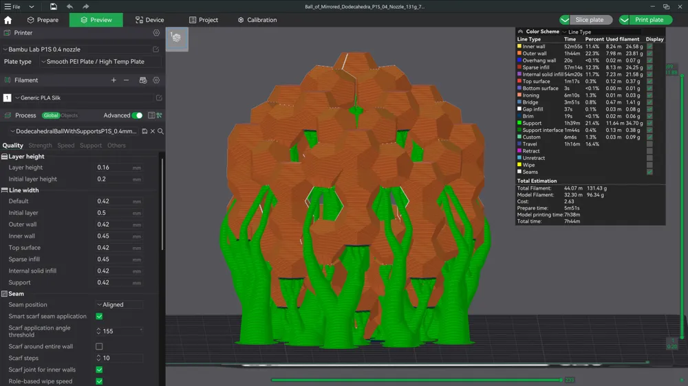Open the Strength settings tab
Screen dimensions: 688x386
point(40,146)
